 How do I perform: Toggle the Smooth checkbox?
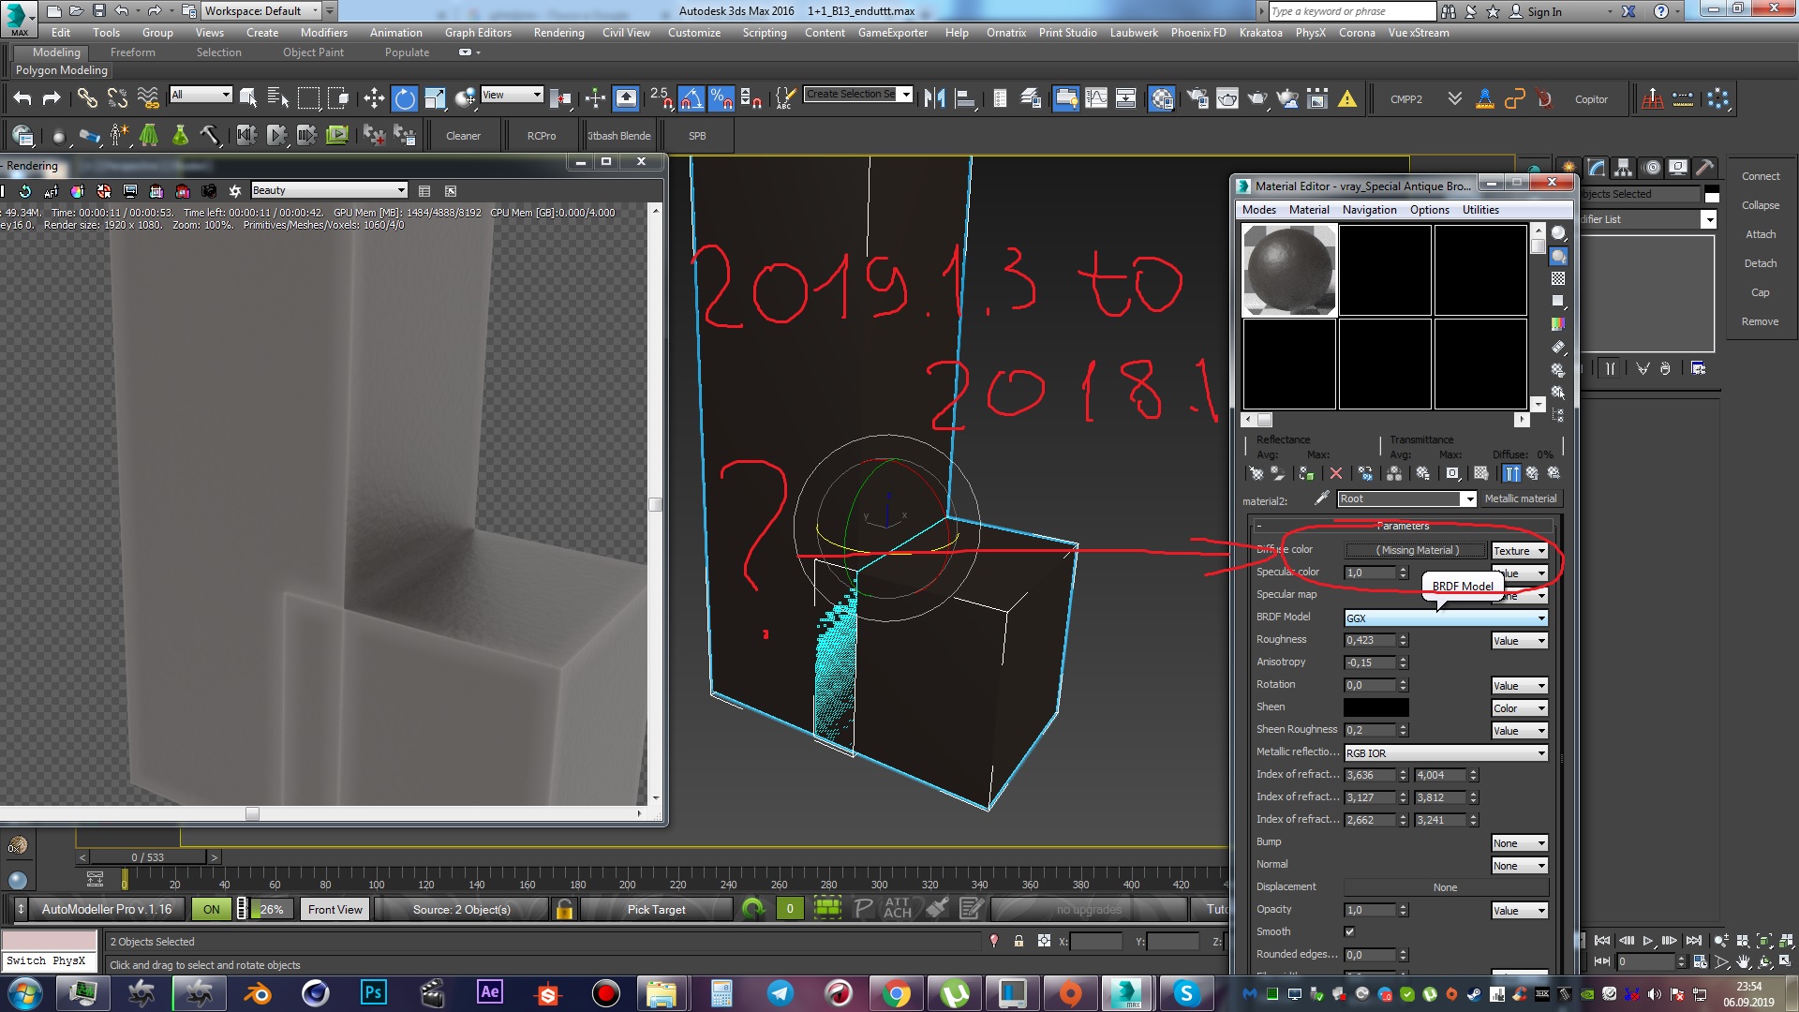[1349, 931]
